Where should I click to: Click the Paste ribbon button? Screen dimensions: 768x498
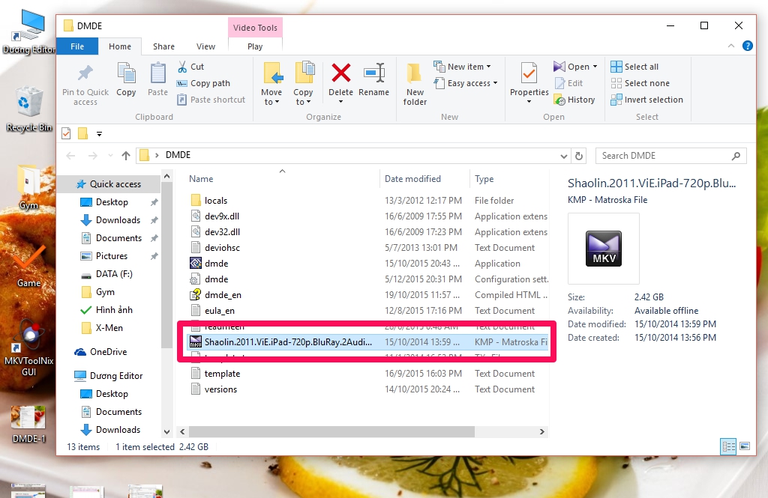[x=157, y=79]
